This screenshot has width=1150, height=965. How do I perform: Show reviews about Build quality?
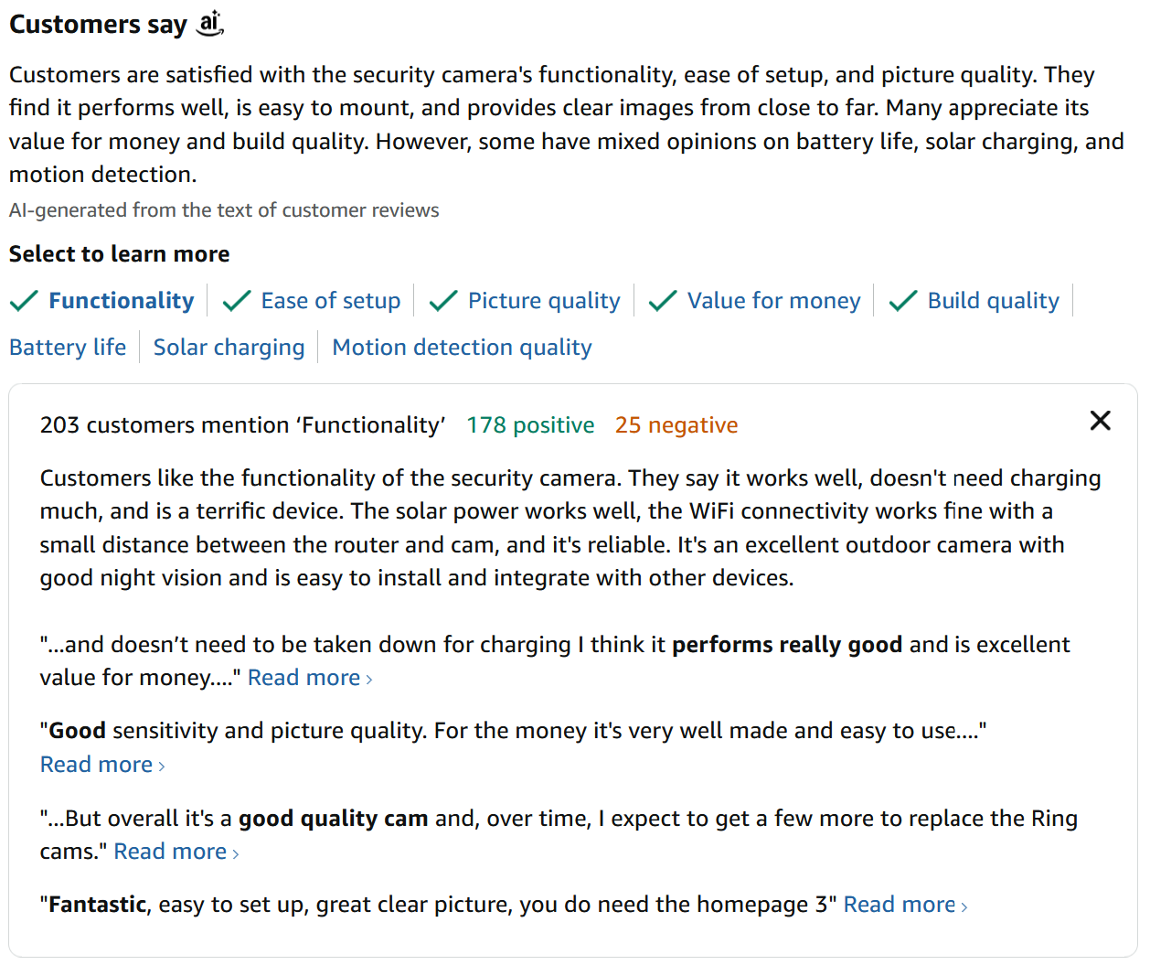pos(993,301)
